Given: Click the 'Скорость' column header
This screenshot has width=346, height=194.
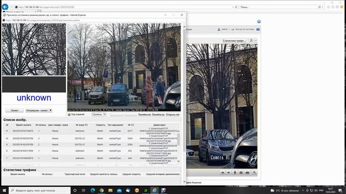Looking at the screenshot, I should pos(101,125).
